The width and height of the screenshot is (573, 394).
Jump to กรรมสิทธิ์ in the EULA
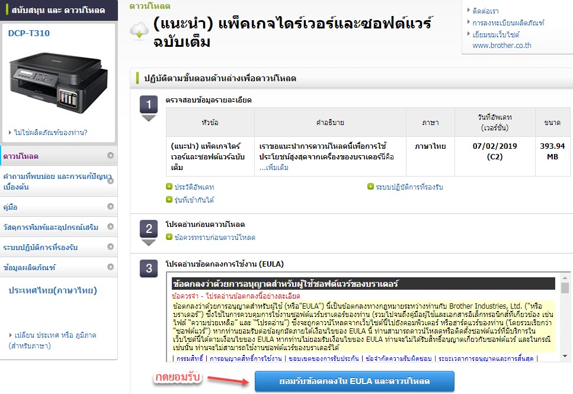click(190, 358)
